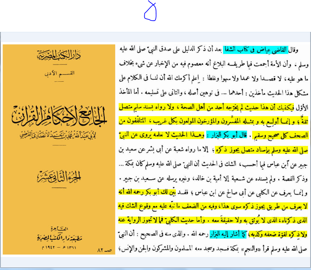
Task: Click the opening word وقال in the first line
Action: tap(293, 50)
